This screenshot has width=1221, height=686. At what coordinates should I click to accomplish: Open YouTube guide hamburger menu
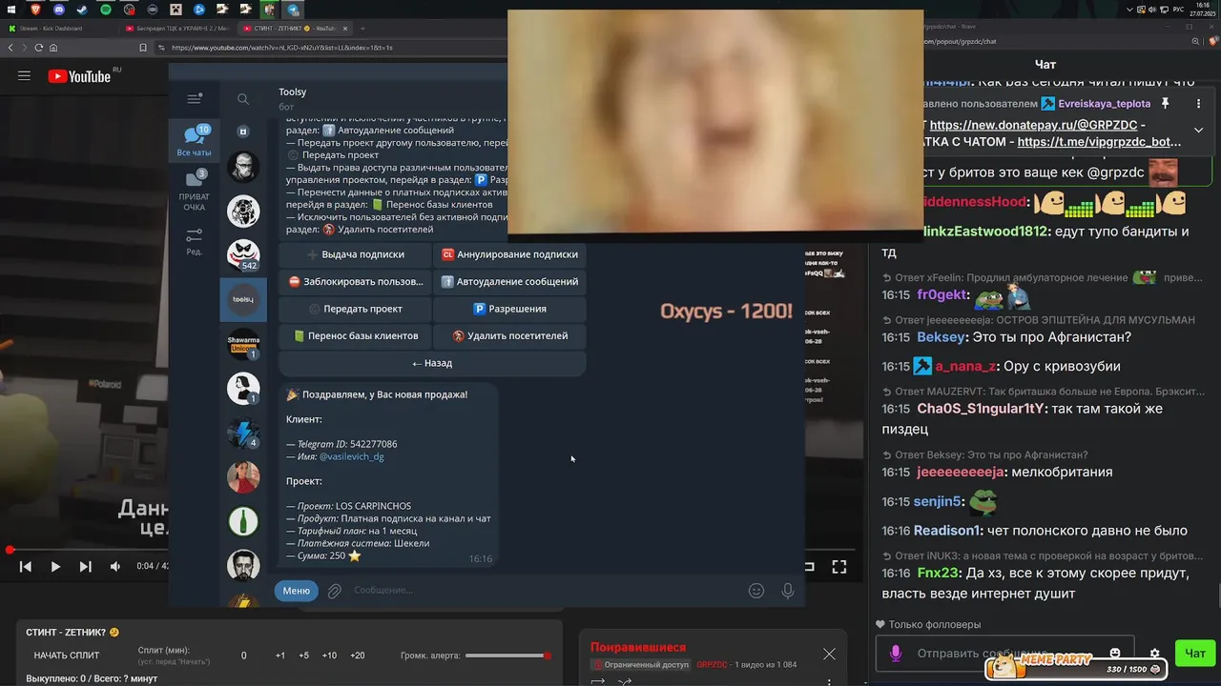25,76
